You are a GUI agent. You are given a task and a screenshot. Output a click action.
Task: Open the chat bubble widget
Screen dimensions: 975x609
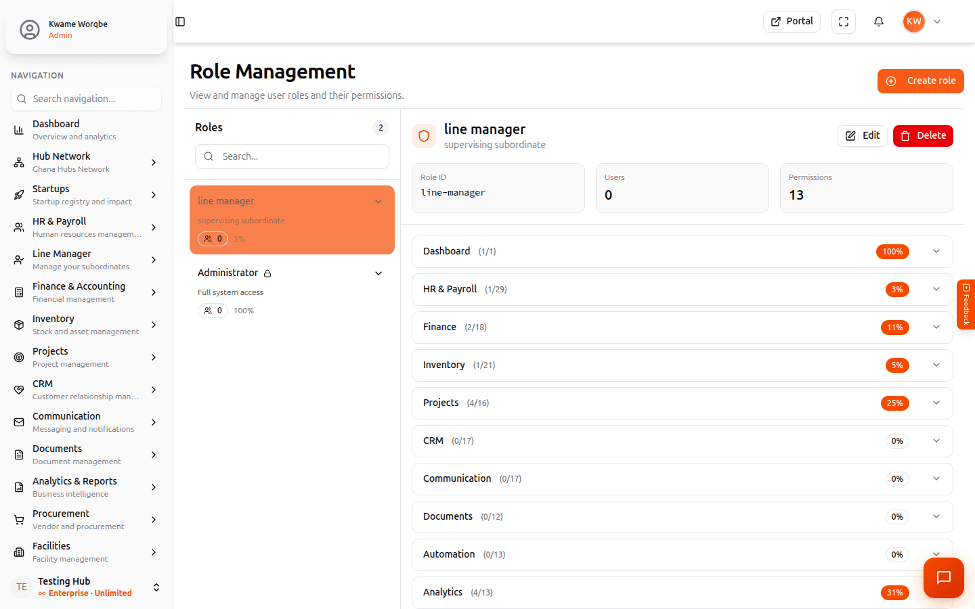(x=944, y=578)
